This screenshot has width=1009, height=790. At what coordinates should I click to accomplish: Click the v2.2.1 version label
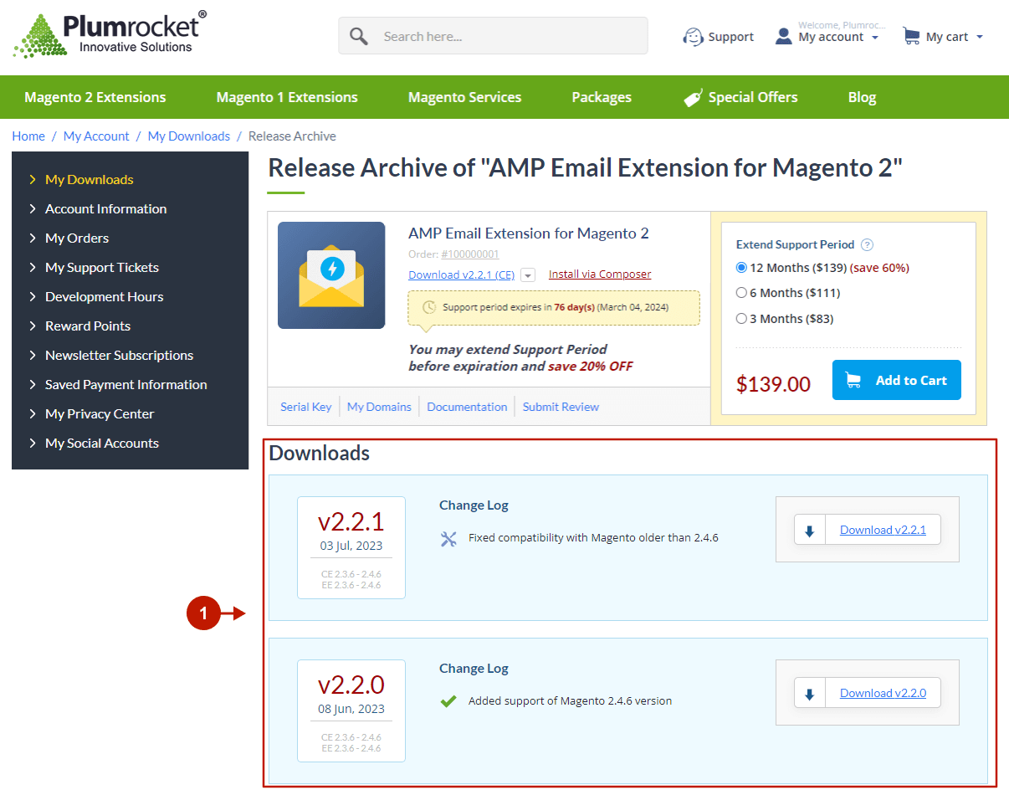[351, 521]
